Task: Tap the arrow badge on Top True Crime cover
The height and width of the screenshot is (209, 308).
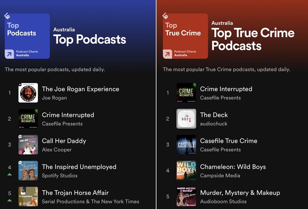Action: coord(167,54)
